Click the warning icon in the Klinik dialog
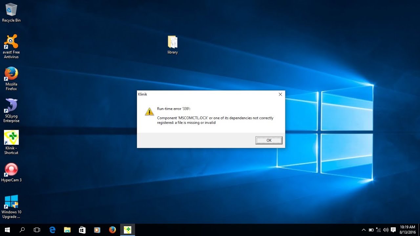 tap(149, 111)
